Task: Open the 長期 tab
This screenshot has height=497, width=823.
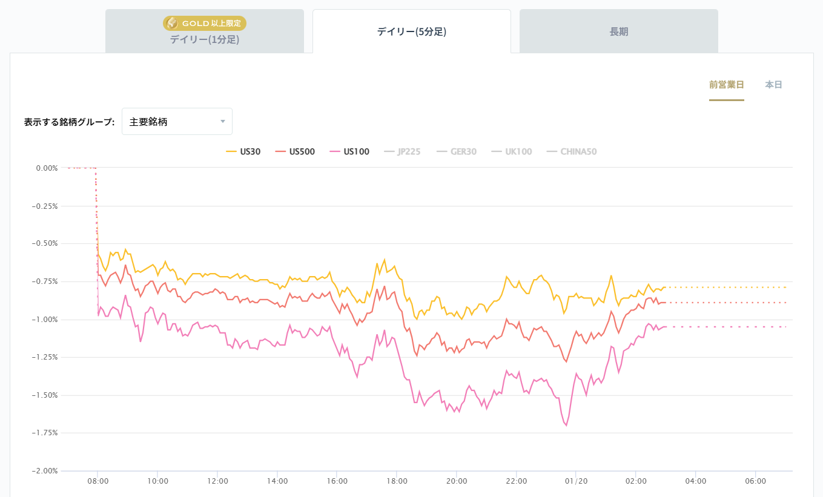Action: tap(618, 30)
